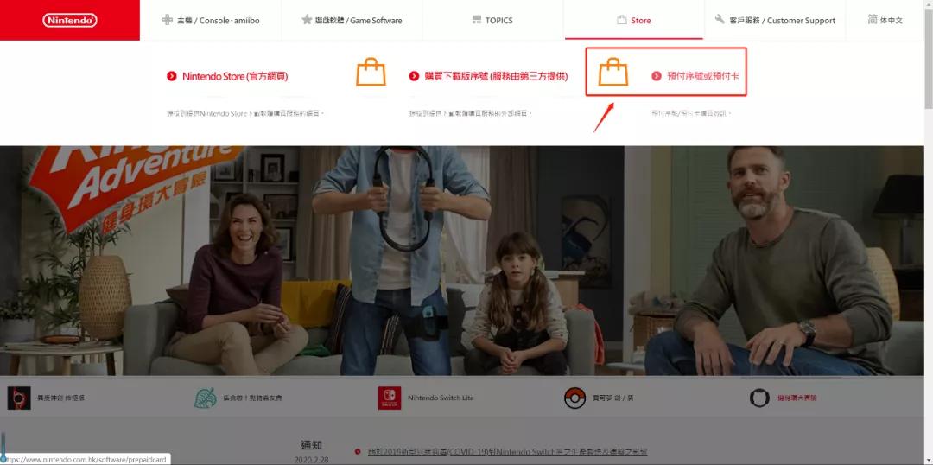The height and width of the screenshot is (465, 933).
Task: Open the TOPICS menu
Action: click(x=492, y=20)
